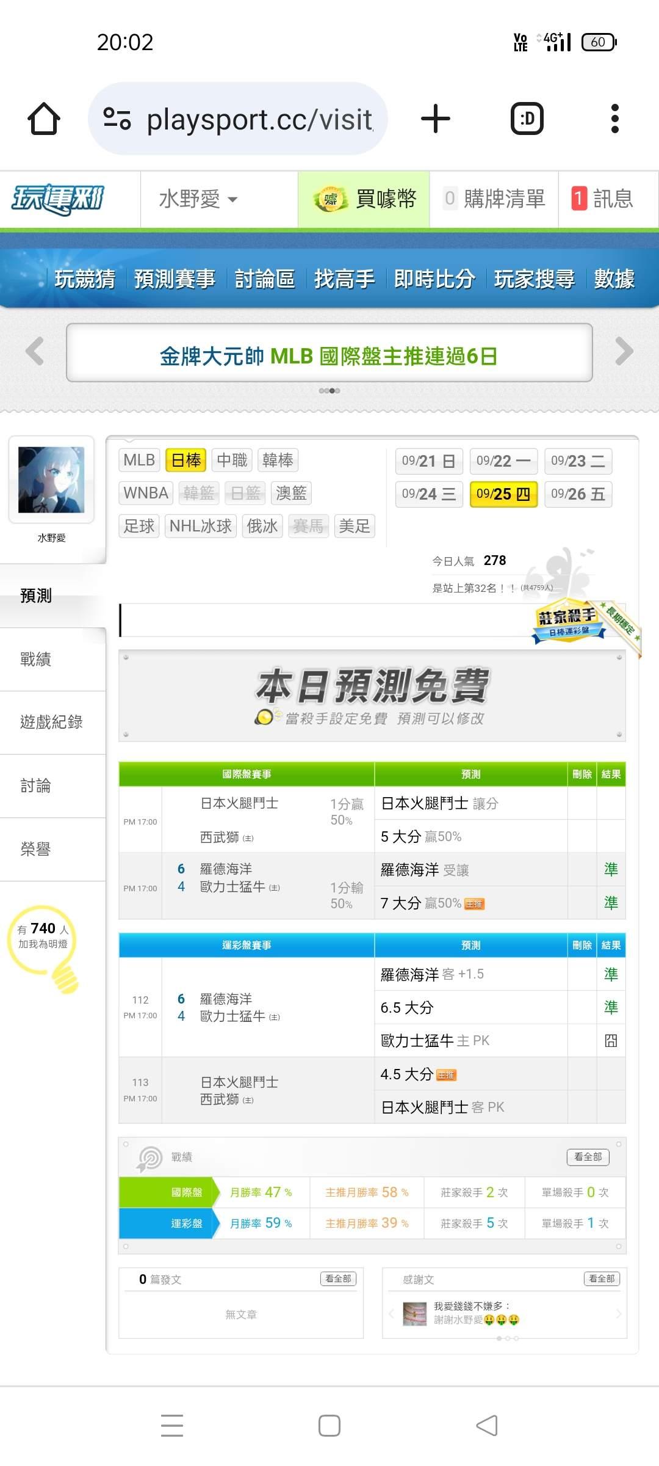Select the MLB league filter

click(x=139, y=460)
